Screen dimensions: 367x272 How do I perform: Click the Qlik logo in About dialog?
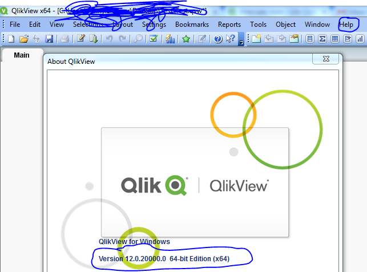155,185
